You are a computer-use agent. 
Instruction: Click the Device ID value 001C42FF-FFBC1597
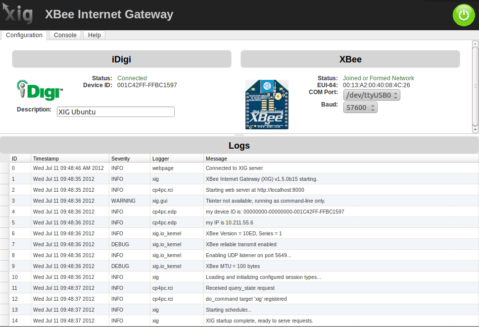[147, 85]
